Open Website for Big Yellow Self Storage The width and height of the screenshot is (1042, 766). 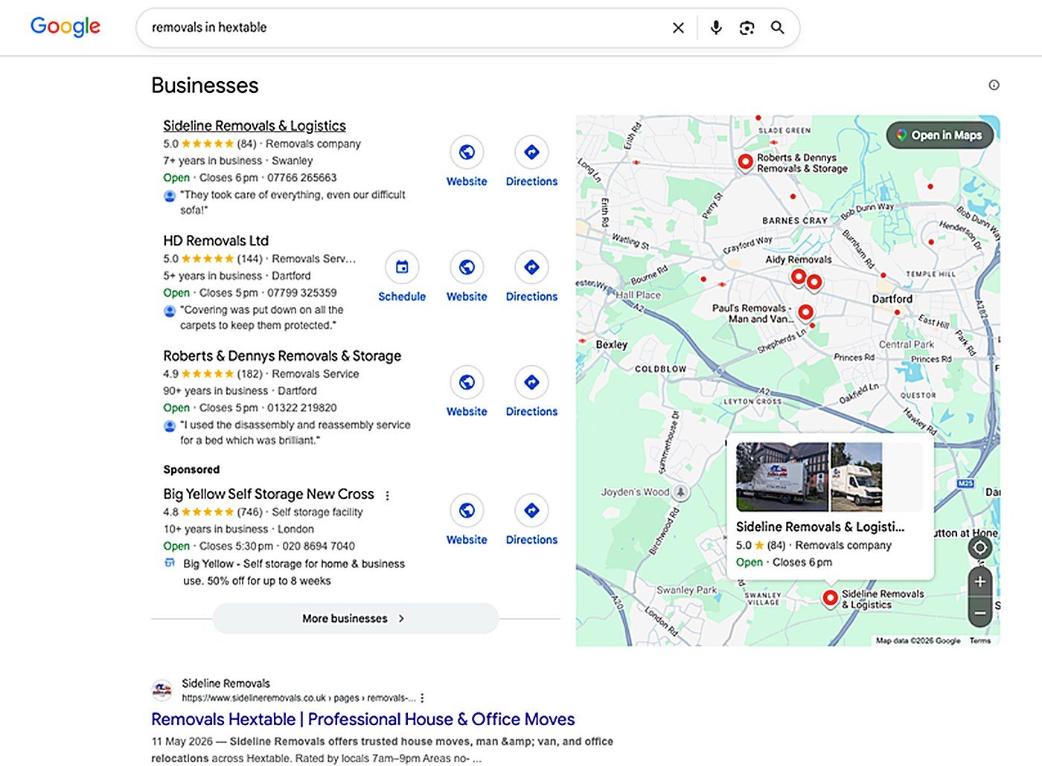pyautogui.click(x=467, y=520)
